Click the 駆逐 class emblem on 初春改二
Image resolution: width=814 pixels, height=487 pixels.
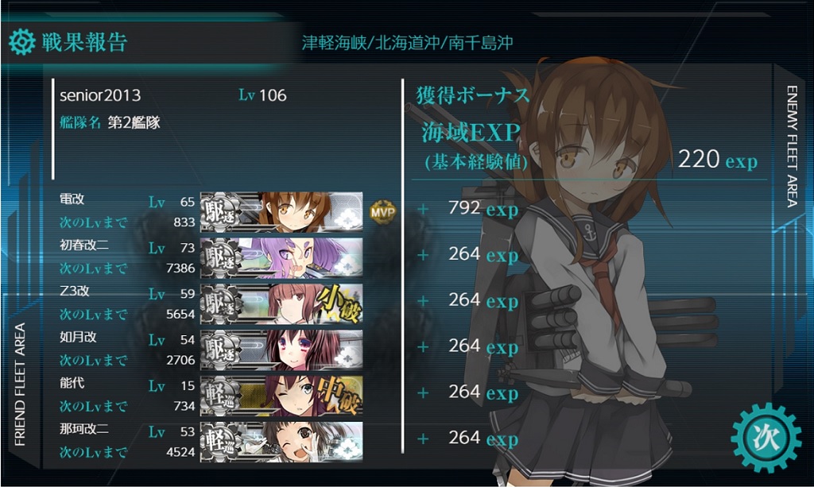pos(222,257)
